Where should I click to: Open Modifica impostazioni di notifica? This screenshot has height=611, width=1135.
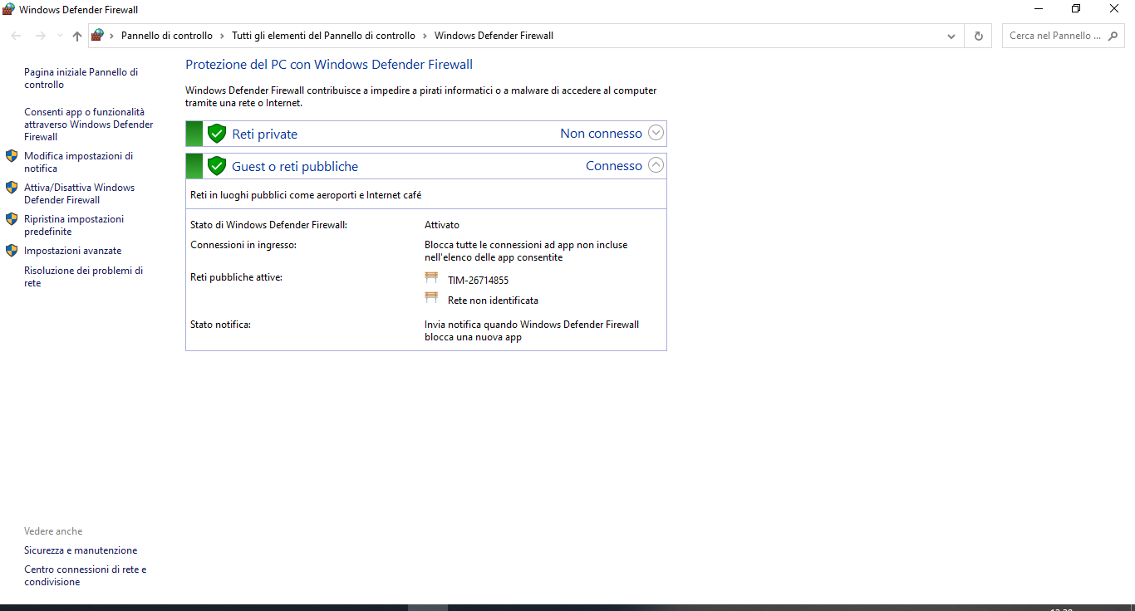[78, 162]
